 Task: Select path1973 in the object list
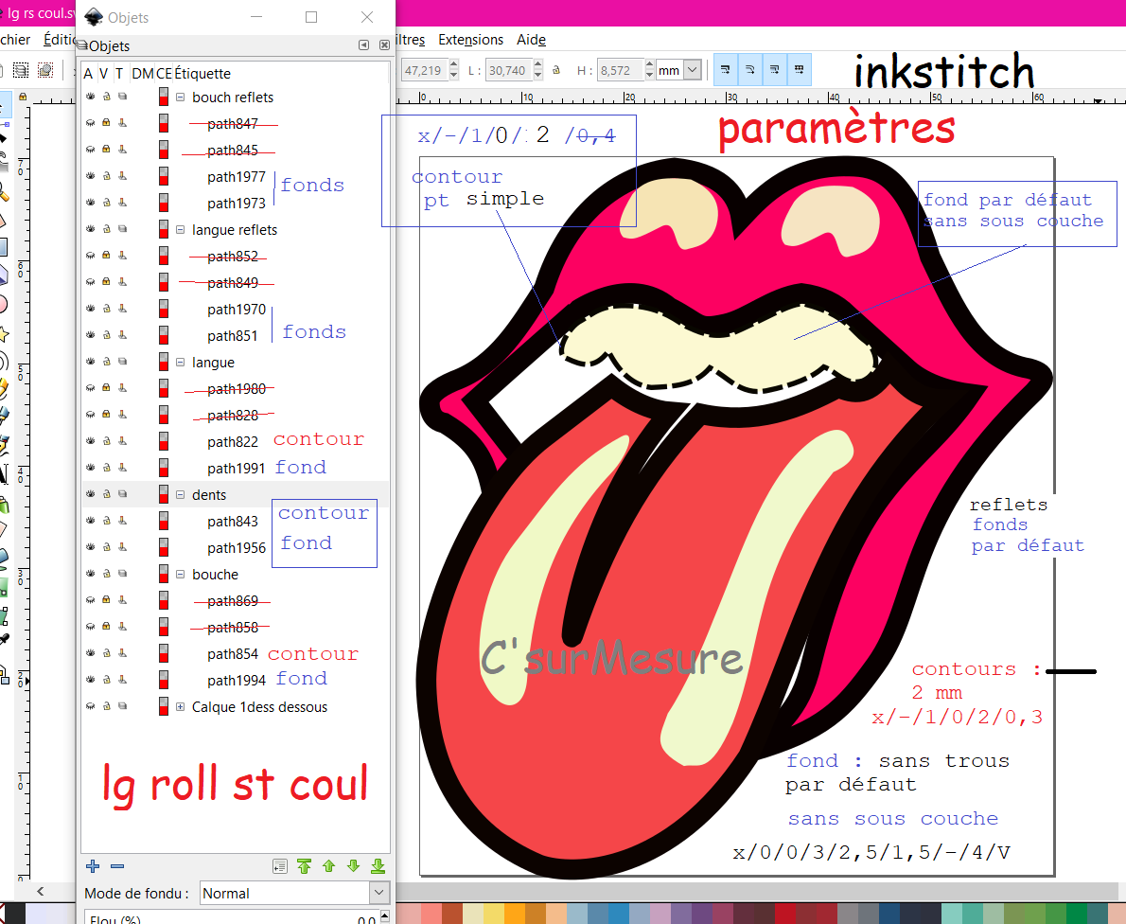click(x=237, y=204)
